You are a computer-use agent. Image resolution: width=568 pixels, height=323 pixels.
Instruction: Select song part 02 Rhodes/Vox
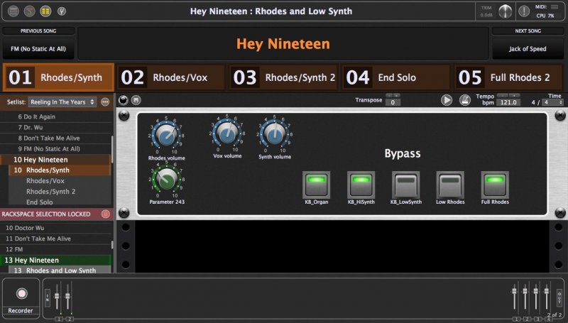pyautogui.click(x=170, y=77)
